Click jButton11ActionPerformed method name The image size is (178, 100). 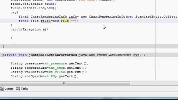coord(53,55)
